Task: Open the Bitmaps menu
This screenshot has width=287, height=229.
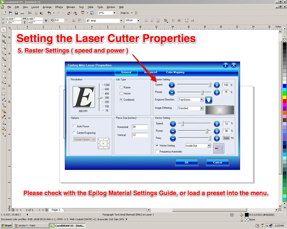Action: (x=71, y=7)
